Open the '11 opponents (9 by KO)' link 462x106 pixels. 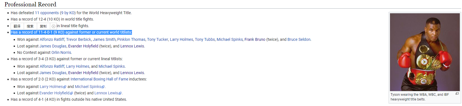tap(55, 13)
